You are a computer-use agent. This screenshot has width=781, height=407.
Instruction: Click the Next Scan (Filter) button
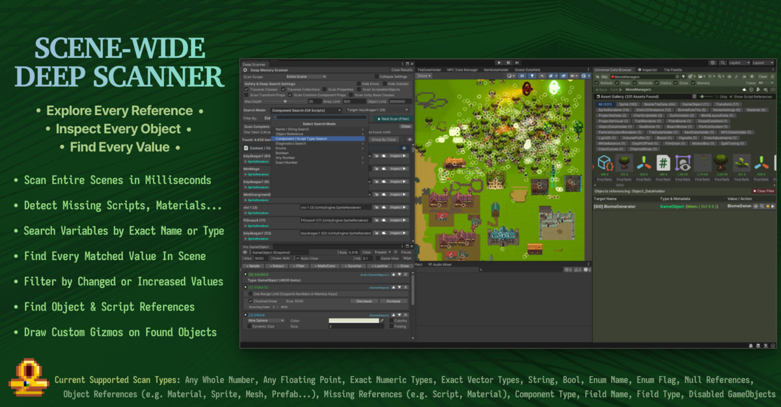point(392,119)
